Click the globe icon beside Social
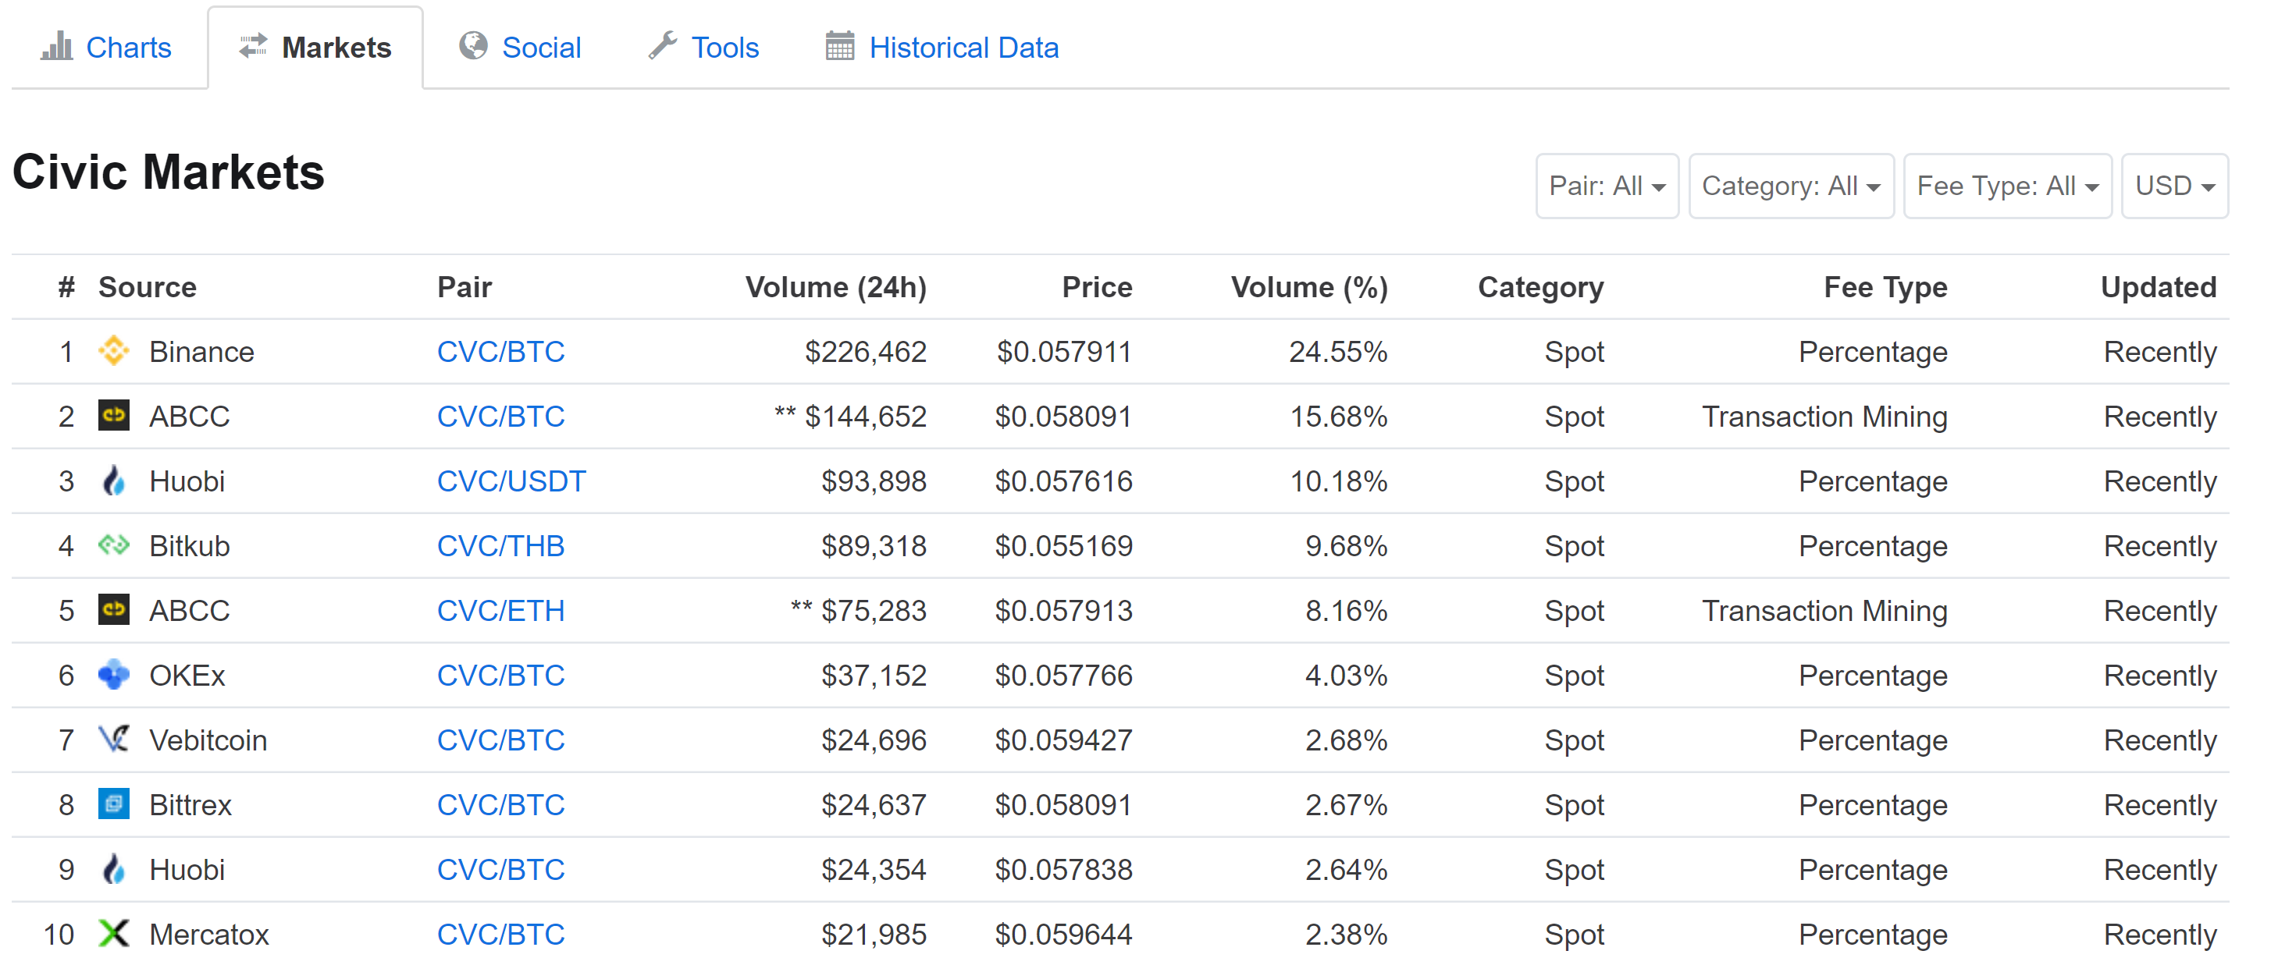The image size is (2278, 965). (x=473, y=46)
